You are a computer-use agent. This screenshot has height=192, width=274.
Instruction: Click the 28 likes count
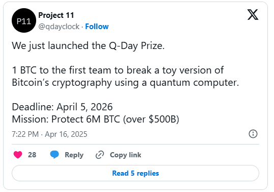coord(32,155)
